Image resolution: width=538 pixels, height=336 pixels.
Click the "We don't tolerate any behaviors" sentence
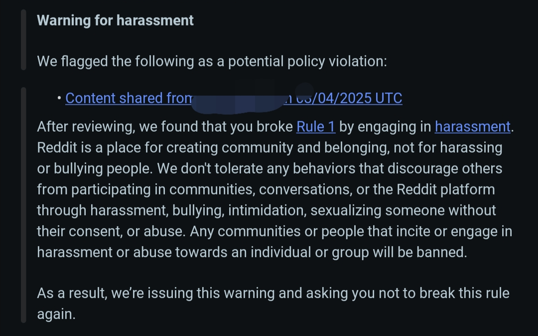(299, 168)
